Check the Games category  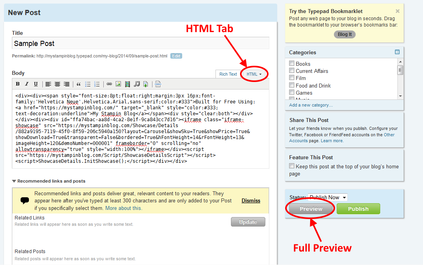(292, 92)
